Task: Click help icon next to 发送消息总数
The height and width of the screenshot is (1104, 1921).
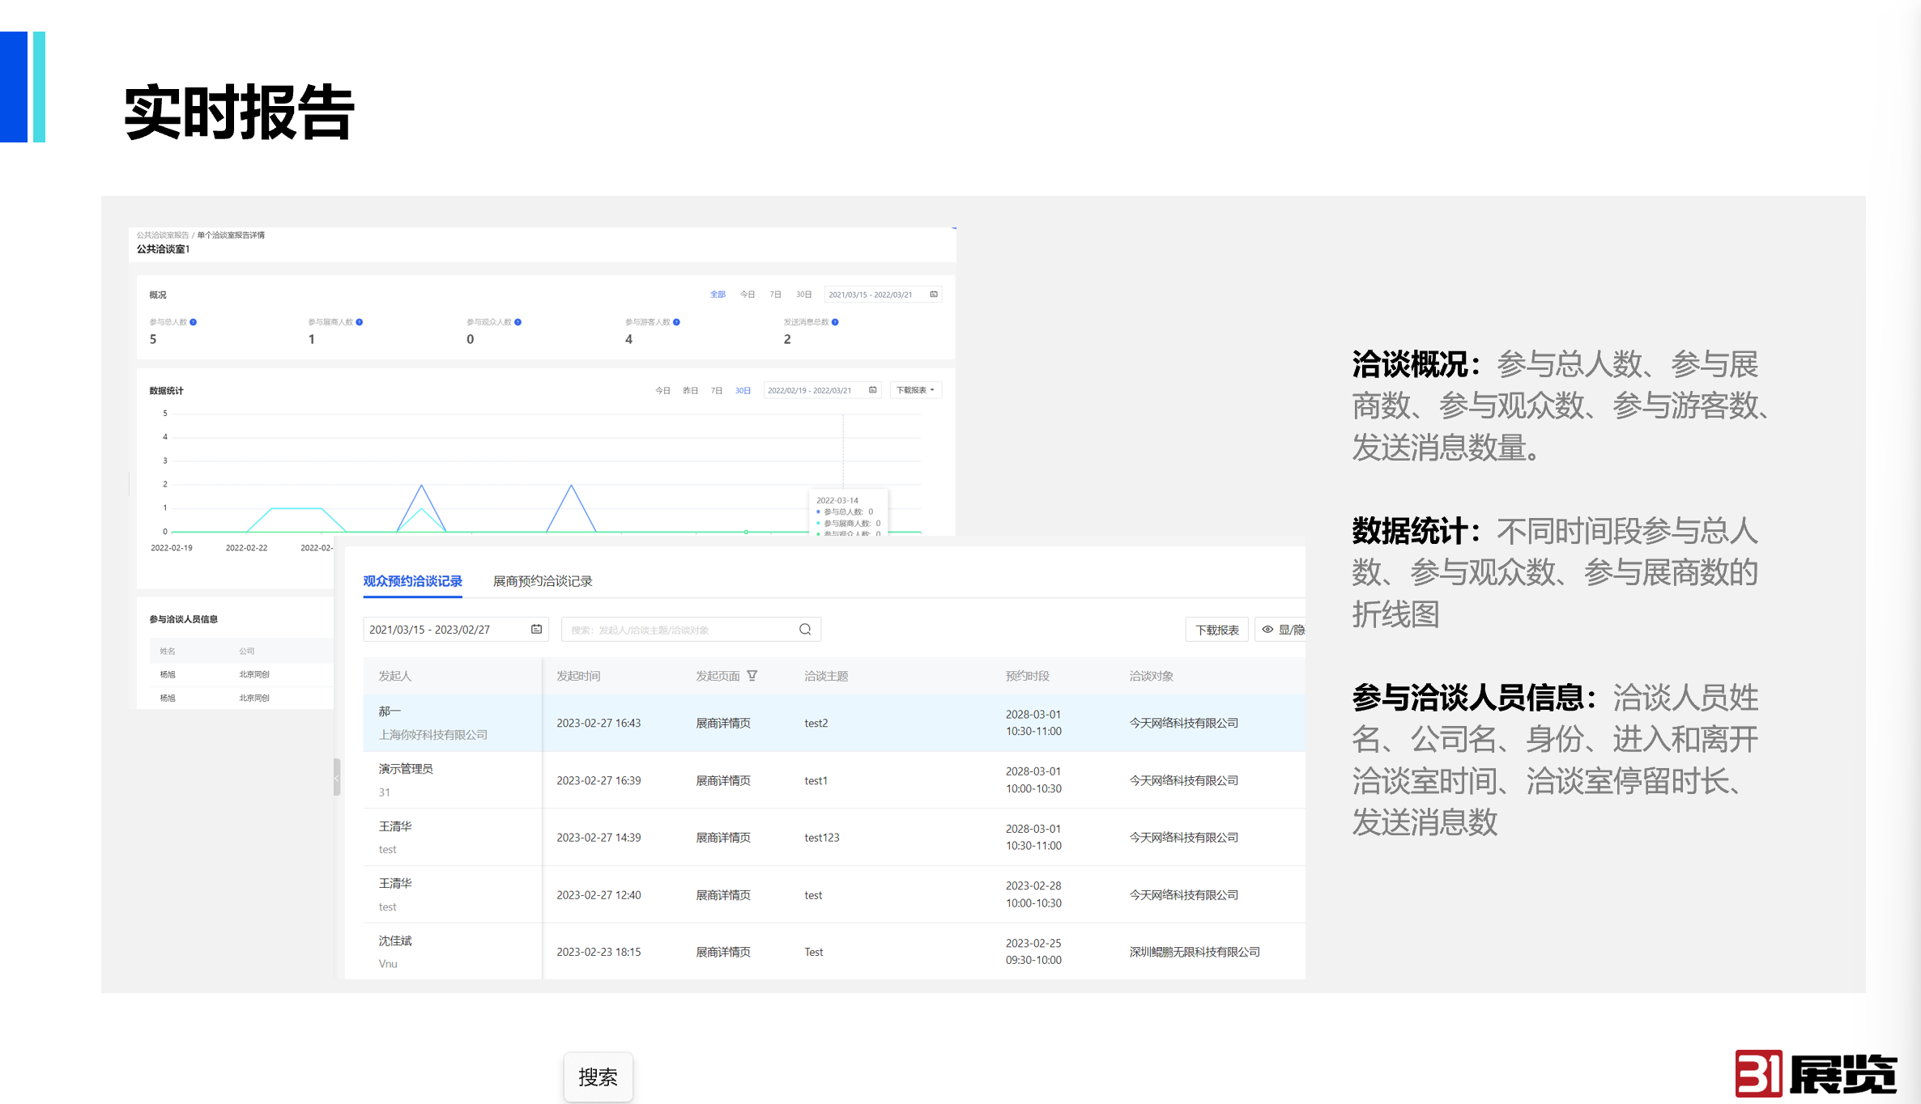Action: point(835,322)
